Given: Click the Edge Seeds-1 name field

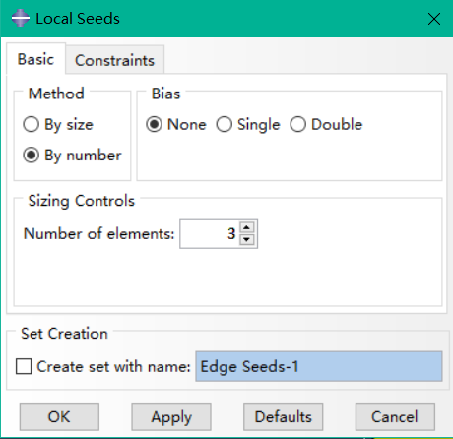Looking at the screenshot, I should tap(319, 366).
